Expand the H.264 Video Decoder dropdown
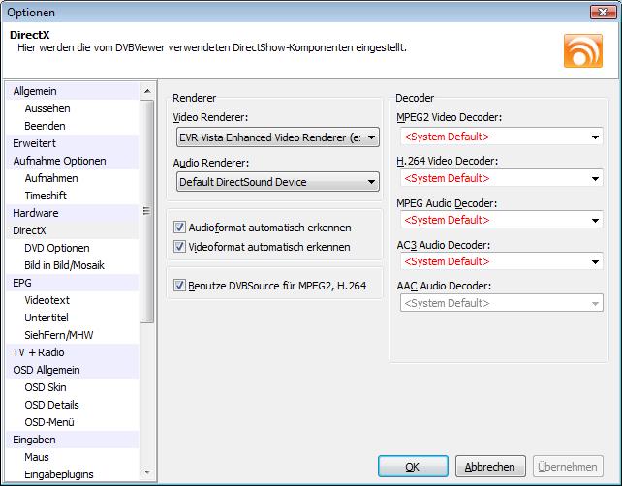 [502, 178]
